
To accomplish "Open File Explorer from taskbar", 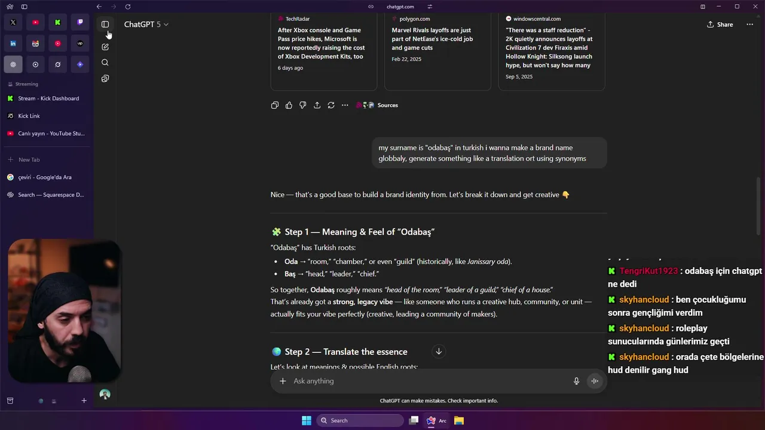I will pyautogui.click(x=459, y=420).
